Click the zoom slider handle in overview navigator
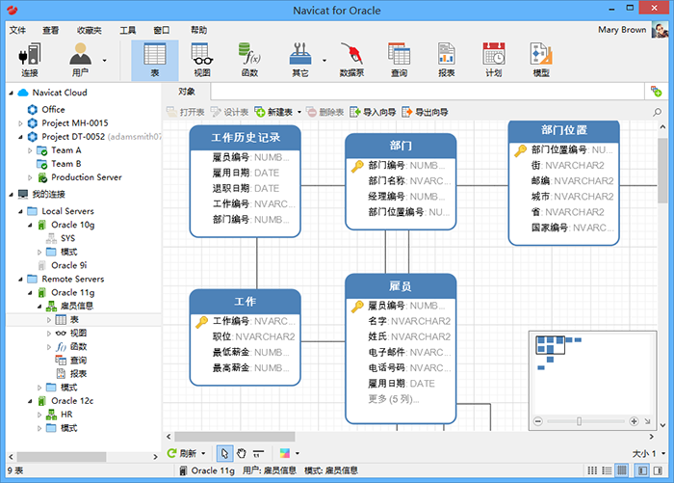Viewport: 674px width, 483px height. click(x=579, y=421)
